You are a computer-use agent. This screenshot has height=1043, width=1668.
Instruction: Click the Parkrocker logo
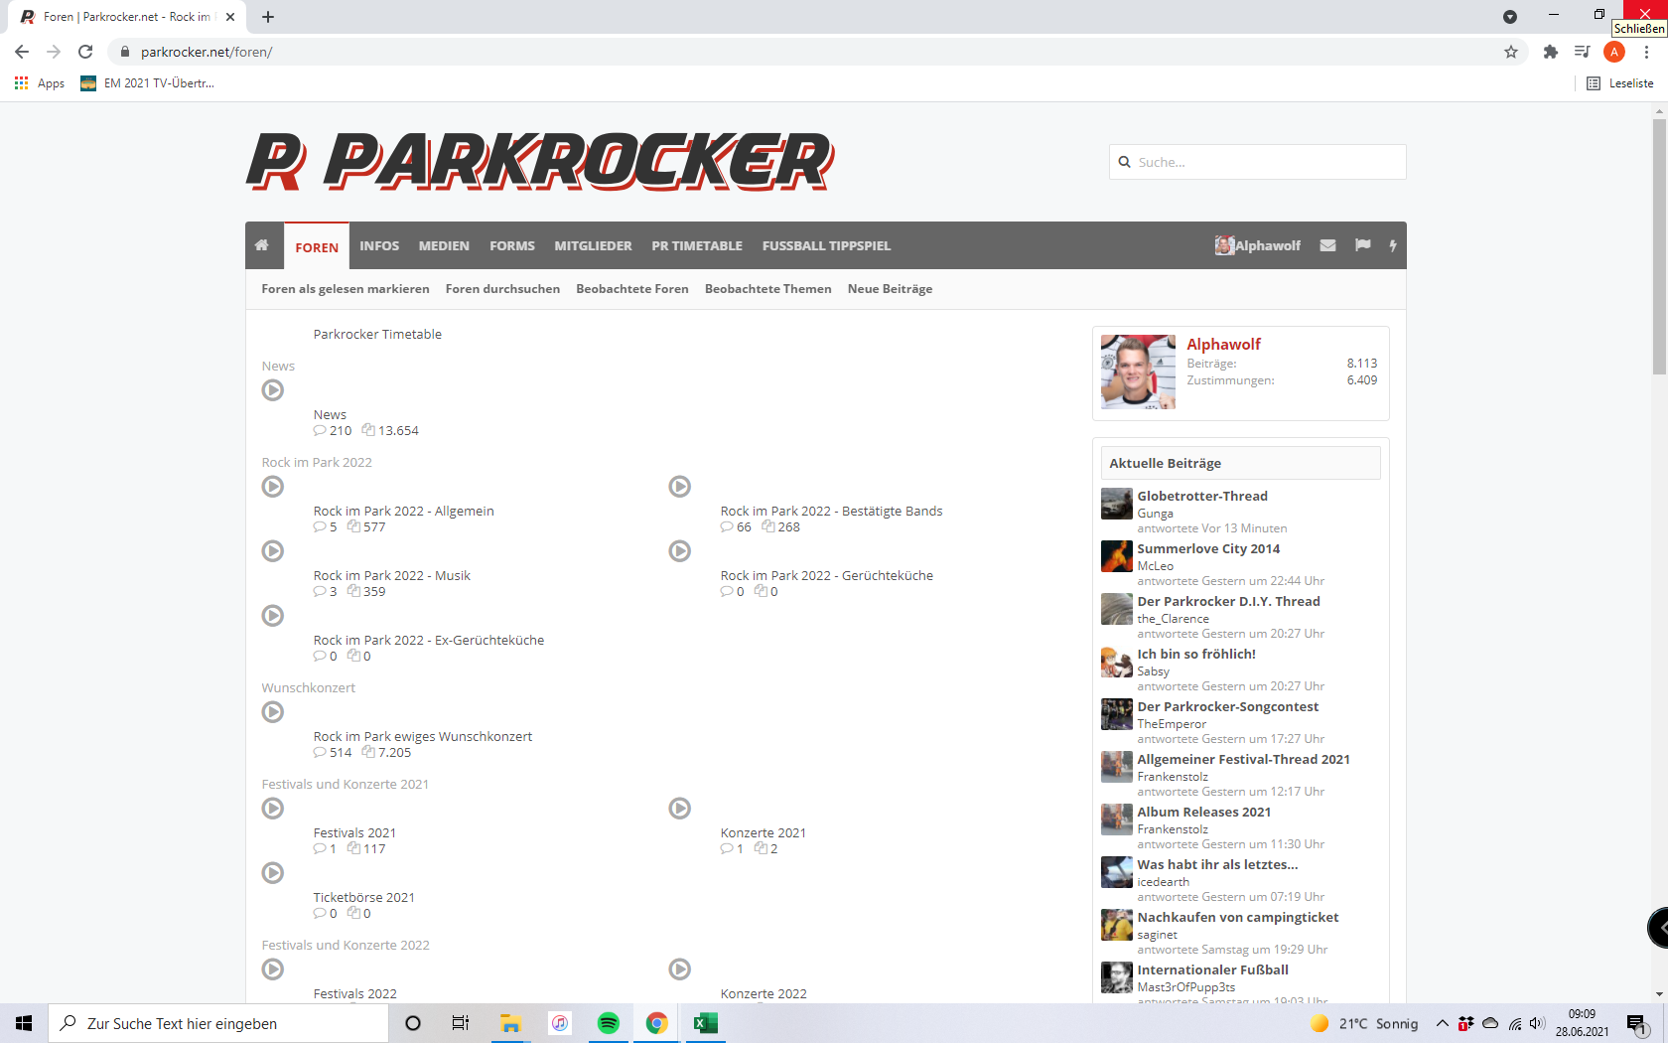tap(541, 161)
